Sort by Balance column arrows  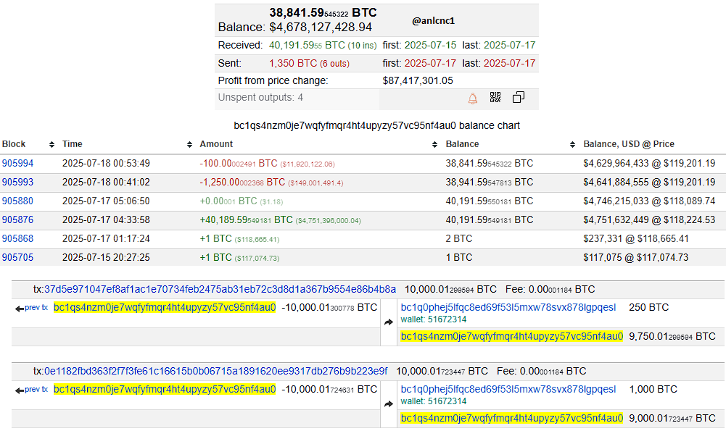click(x=572, y=144)
